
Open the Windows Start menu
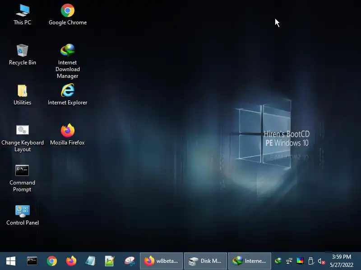point(11,261)
